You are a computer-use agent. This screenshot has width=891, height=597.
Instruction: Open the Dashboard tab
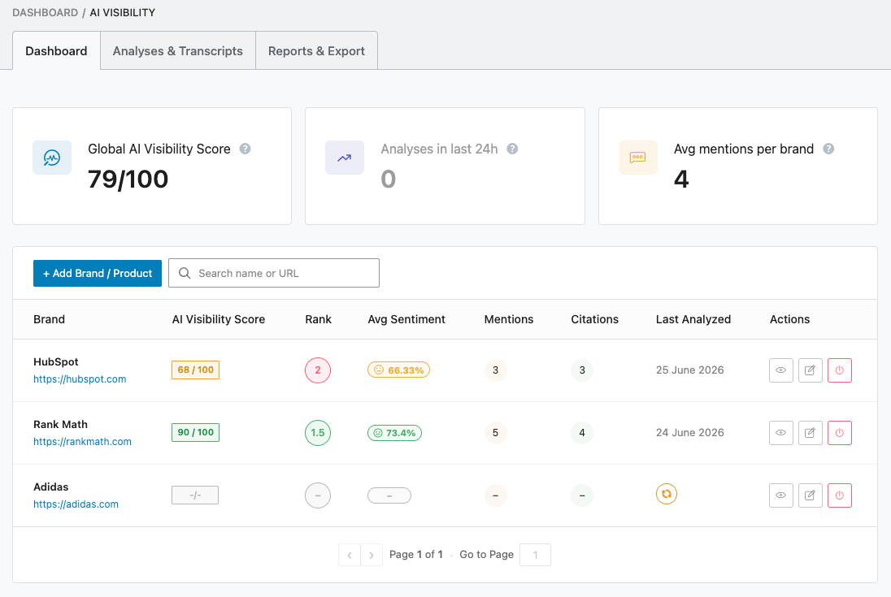56,51
